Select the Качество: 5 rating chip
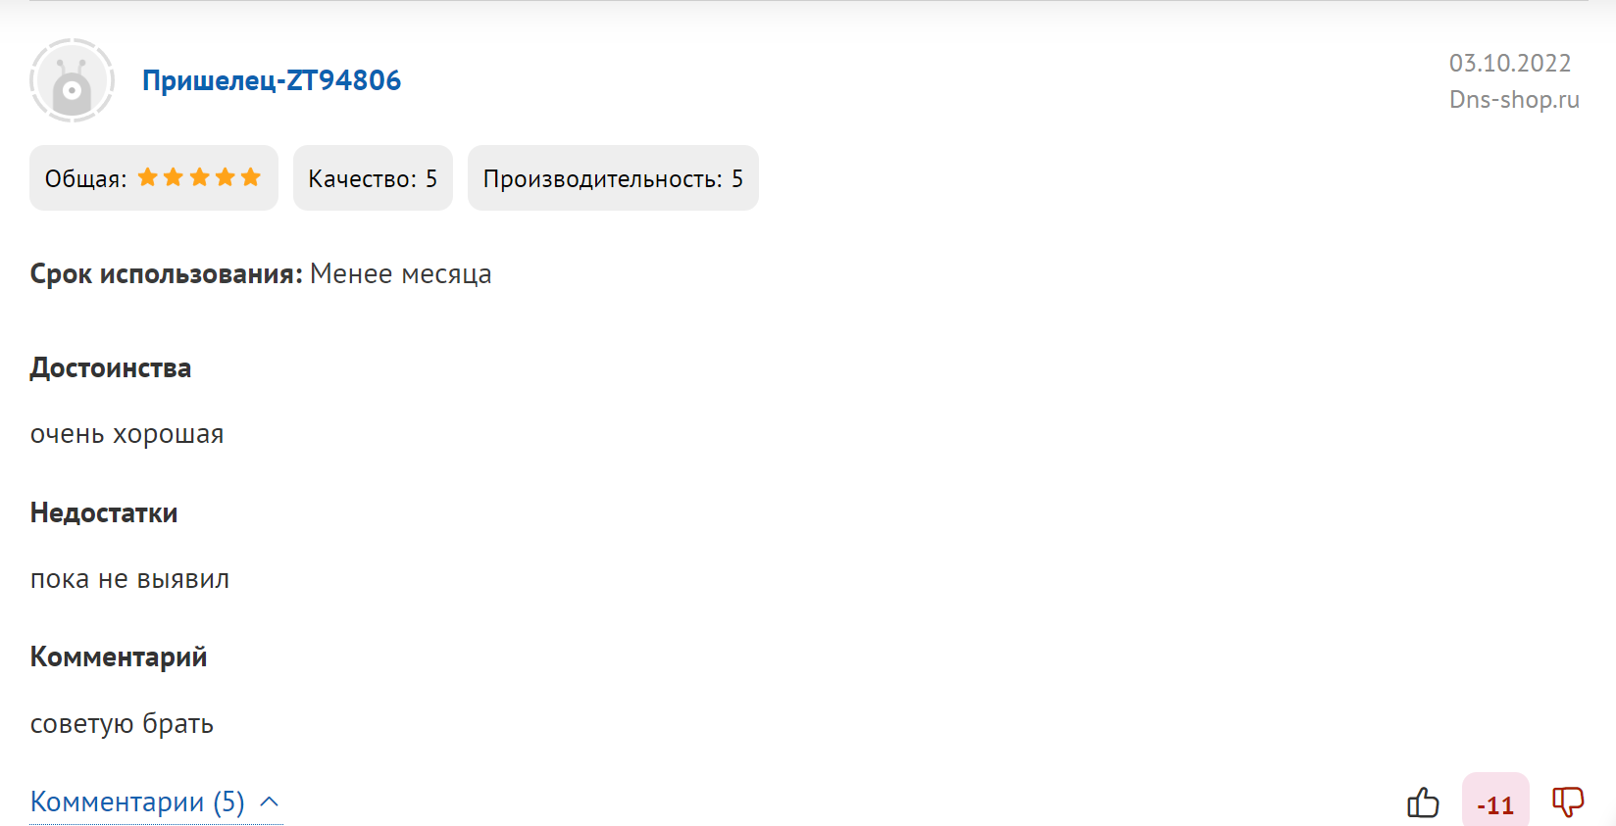 (373, 178)
